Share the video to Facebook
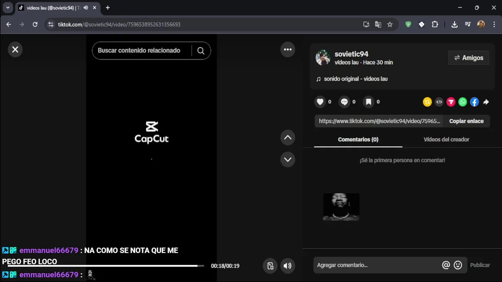This screenshot has width=502, height=282. click(474, 102)
